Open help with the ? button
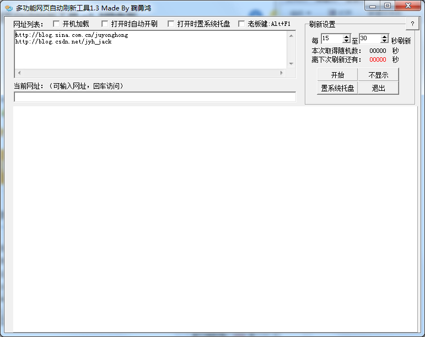 click(412, 24)
